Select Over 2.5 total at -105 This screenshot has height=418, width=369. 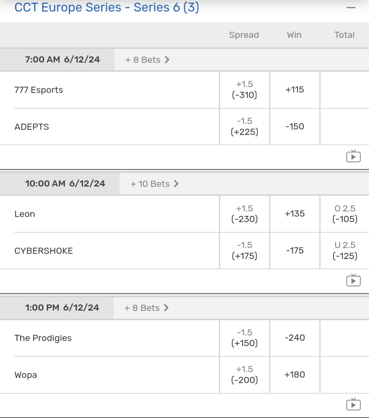pos(345,214)
